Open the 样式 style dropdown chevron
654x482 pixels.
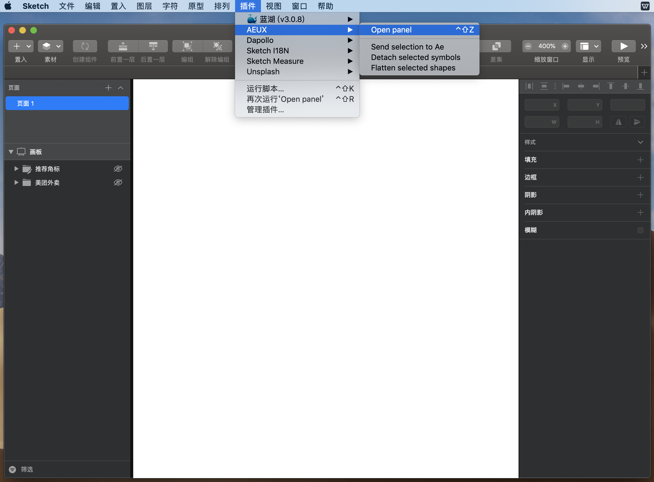click(x=640, y=143)
